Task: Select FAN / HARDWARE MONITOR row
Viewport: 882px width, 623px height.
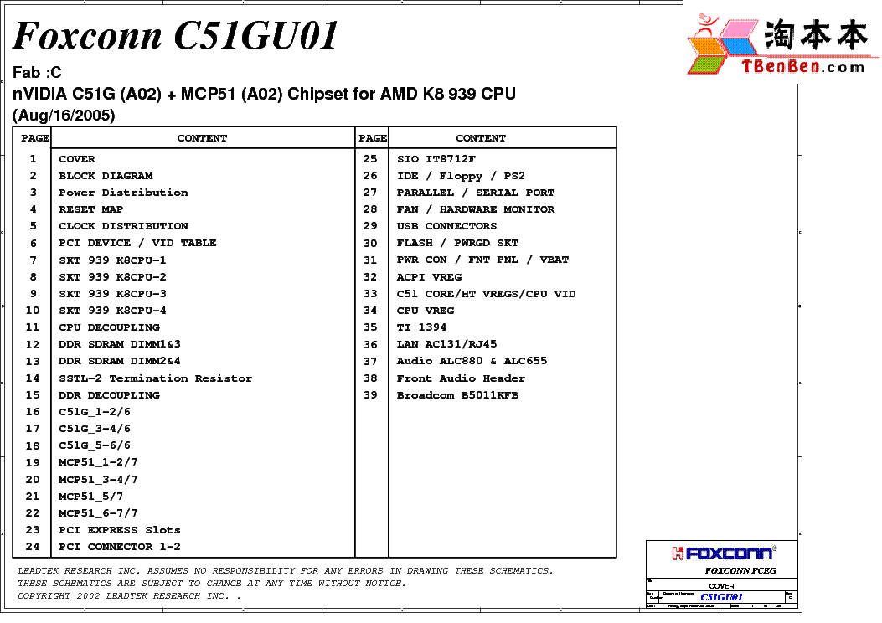Action: (475, 209)
